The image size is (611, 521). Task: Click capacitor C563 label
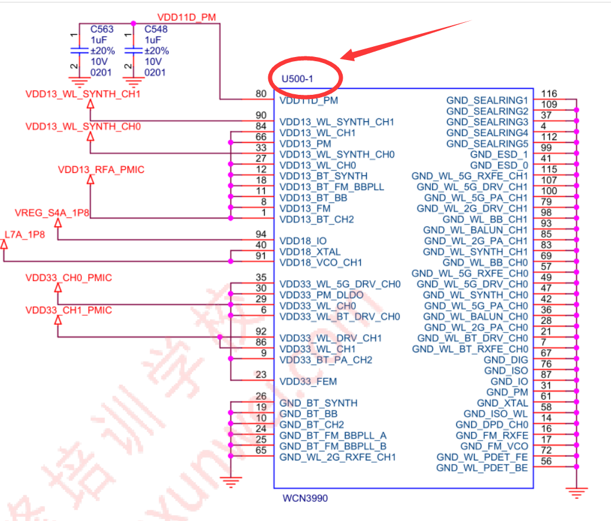(102, 29)
